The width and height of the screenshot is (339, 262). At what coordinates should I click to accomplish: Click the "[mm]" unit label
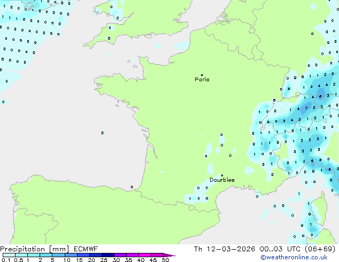point(59,249)
